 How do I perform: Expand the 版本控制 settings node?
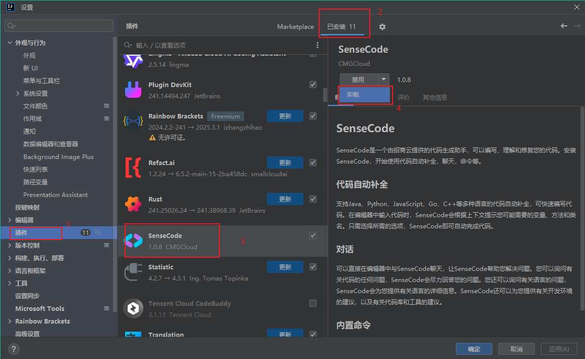click(10, 245)
